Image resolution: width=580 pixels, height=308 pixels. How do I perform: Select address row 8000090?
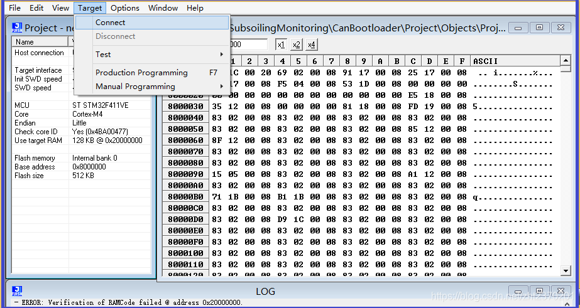tap(186, 174)
